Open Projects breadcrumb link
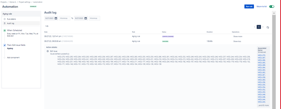 (4, 2)
